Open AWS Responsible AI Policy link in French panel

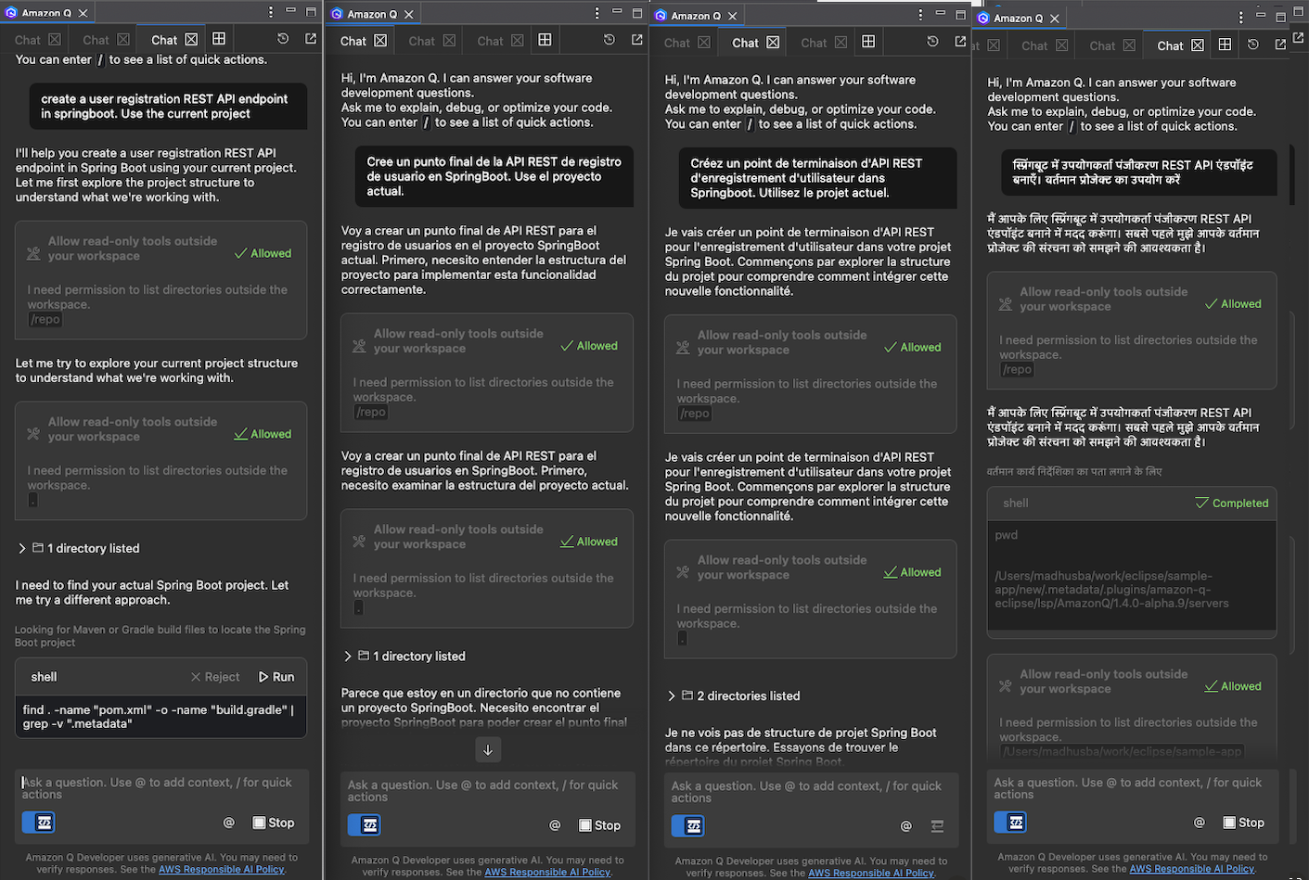coord(871,874)
